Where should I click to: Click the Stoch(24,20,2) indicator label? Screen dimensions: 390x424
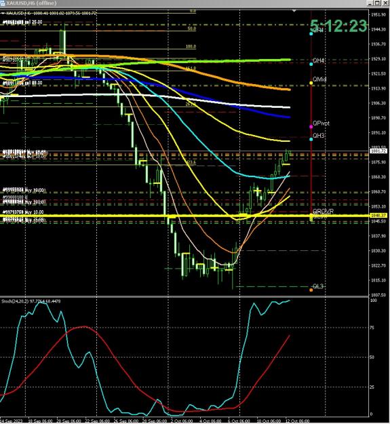tap(31, 301)
